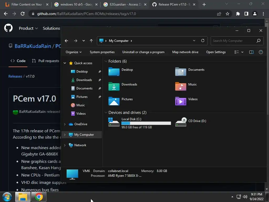Screen dimensions: 269x202
Task: Click the Chrome address bar URL
Action: (86, 14)
